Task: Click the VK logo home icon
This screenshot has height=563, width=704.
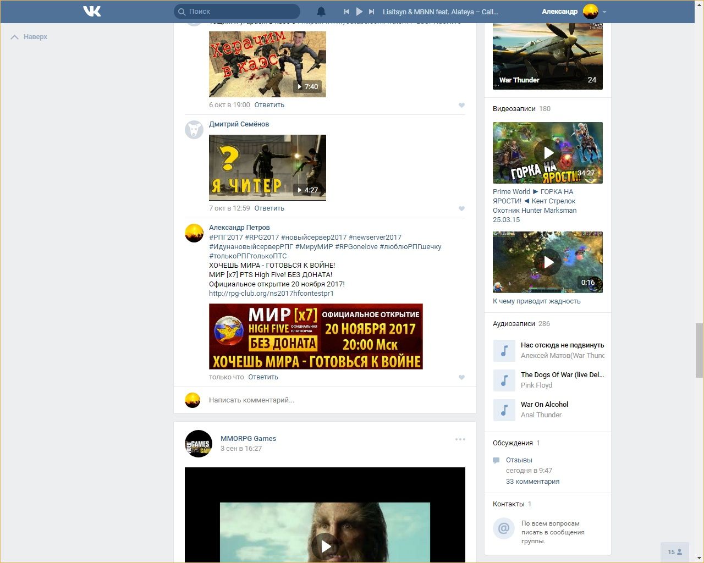Action: pyautogui.click(x=92, y=11)
